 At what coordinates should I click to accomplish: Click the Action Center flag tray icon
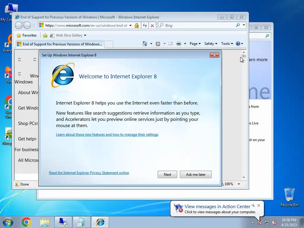tap(260, 223)
